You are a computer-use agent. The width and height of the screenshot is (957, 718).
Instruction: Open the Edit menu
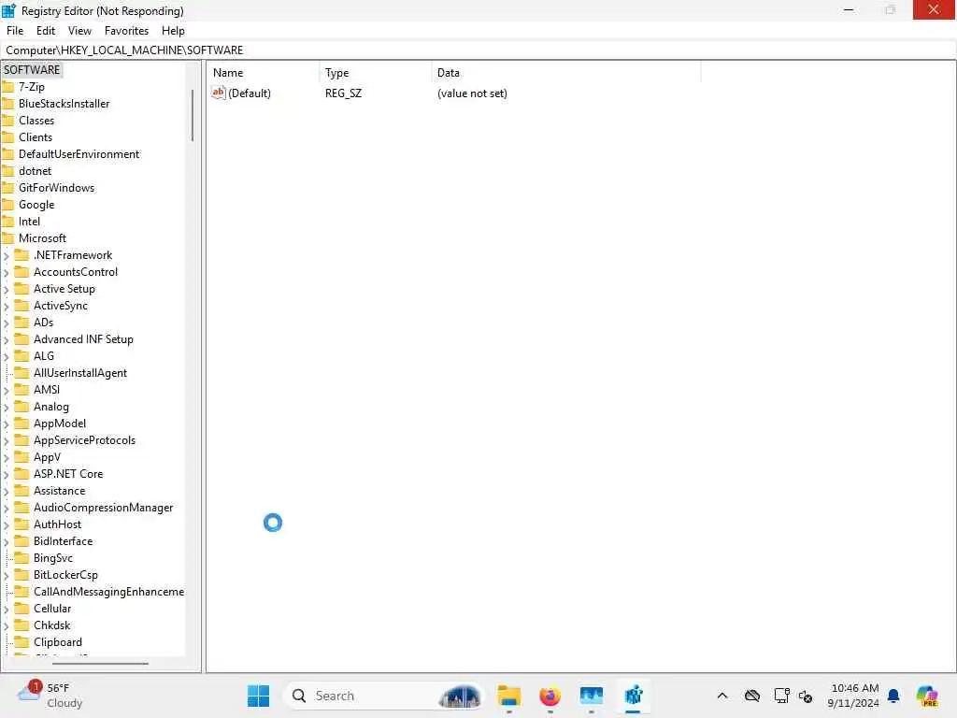tap(46, 31)
